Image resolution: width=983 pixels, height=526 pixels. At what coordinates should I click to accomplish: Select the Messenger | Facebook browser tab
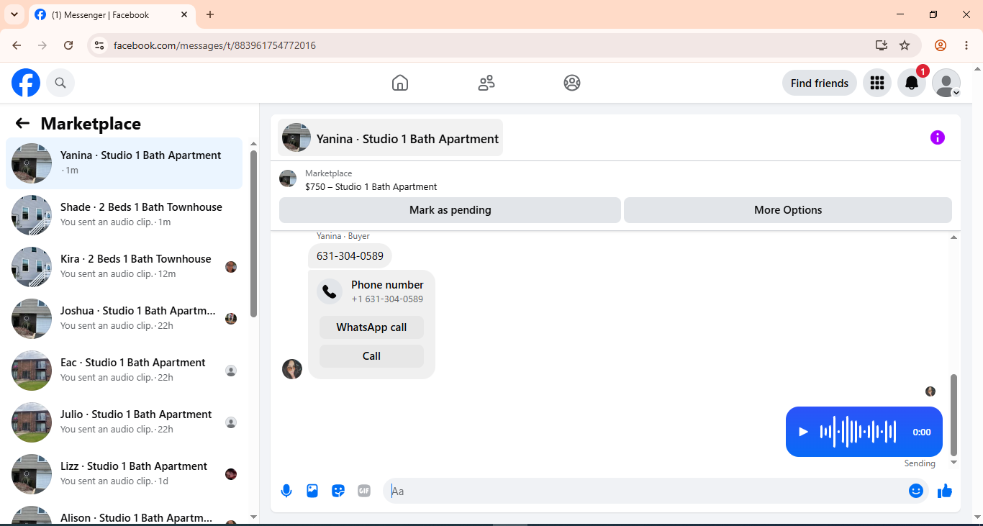click(x=112, y=14)
